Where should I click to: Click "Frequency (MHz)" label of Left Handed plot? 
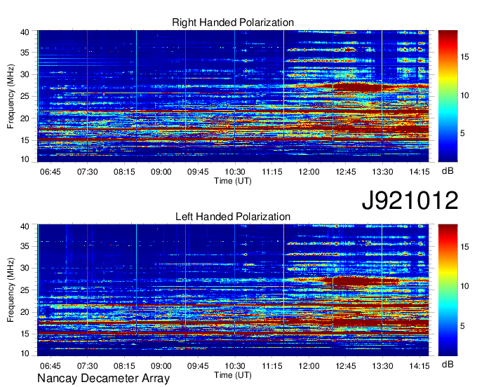coord(11,290)
